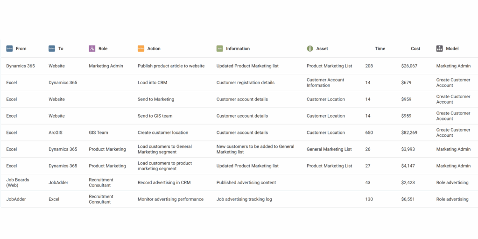478x239 pixels.
Task: Click the $82,269 cost value
Action: [409, 133]
